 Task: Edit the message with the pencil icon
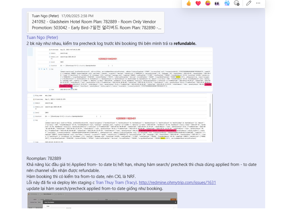[x=249, y=3]
